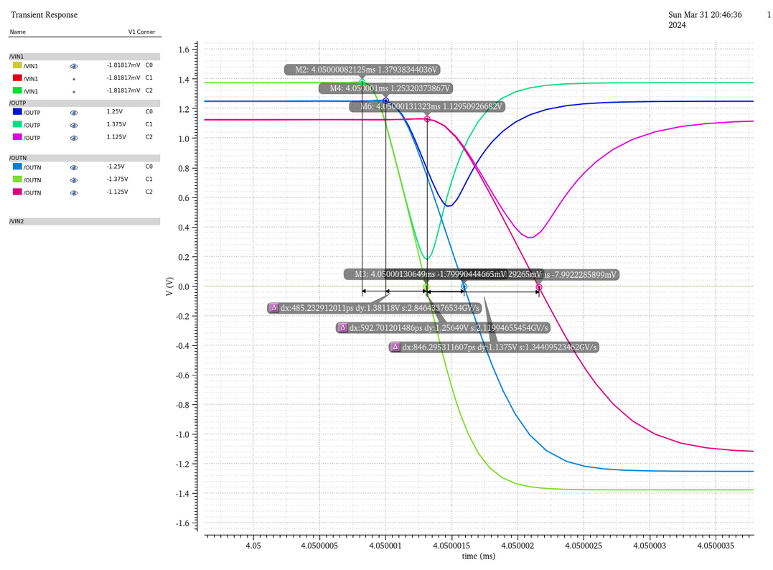
Task: Click the eye icon for /OUTP C2
Action: (73, 137)
